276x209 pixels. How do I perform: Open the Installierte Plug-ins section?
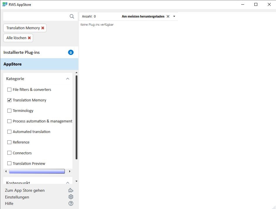click(39, 52)
